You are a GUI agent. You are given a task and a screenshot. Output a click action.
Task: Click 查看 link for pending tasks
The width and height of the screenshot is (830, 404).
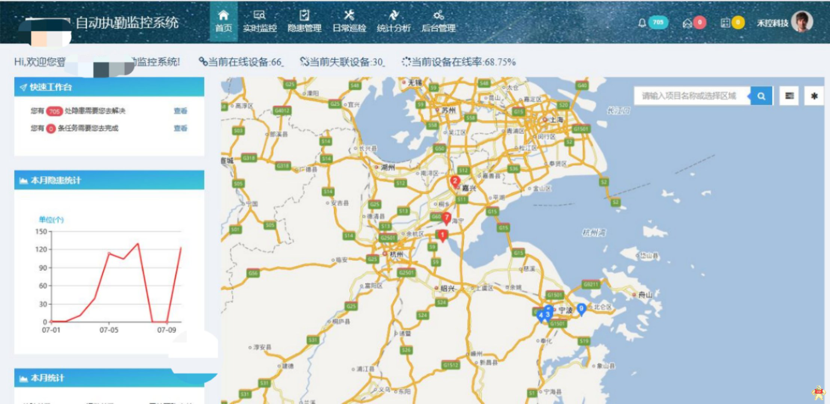click(x=180, y=128)
